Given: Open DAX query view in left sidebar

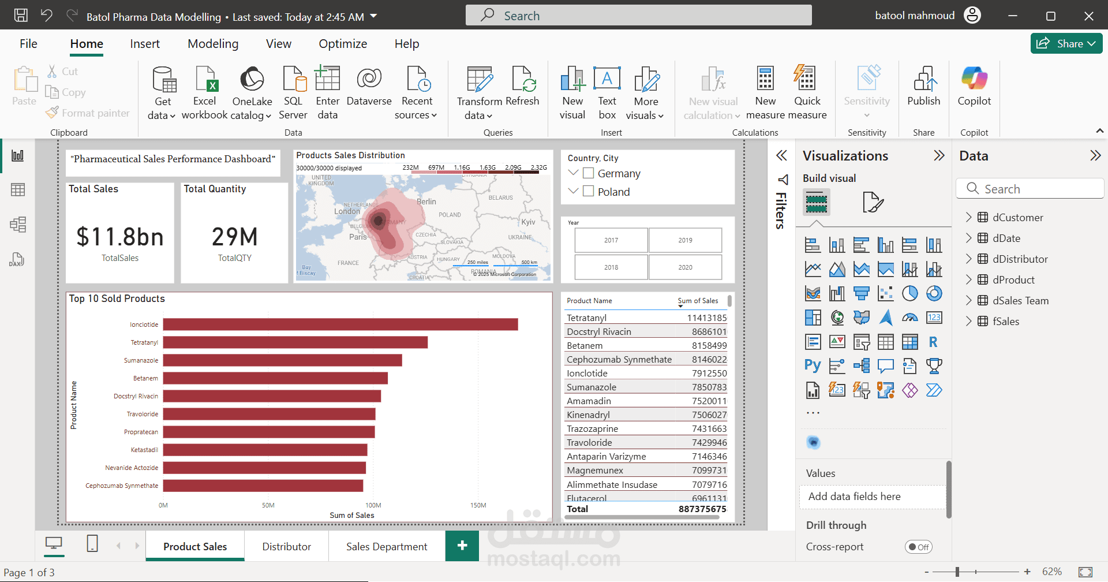Looking at the screenshot, I should (x=17, y=259).
